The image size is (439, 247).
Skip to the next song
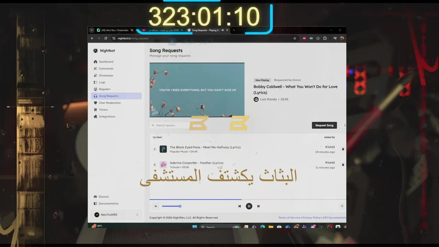[259, 206]
